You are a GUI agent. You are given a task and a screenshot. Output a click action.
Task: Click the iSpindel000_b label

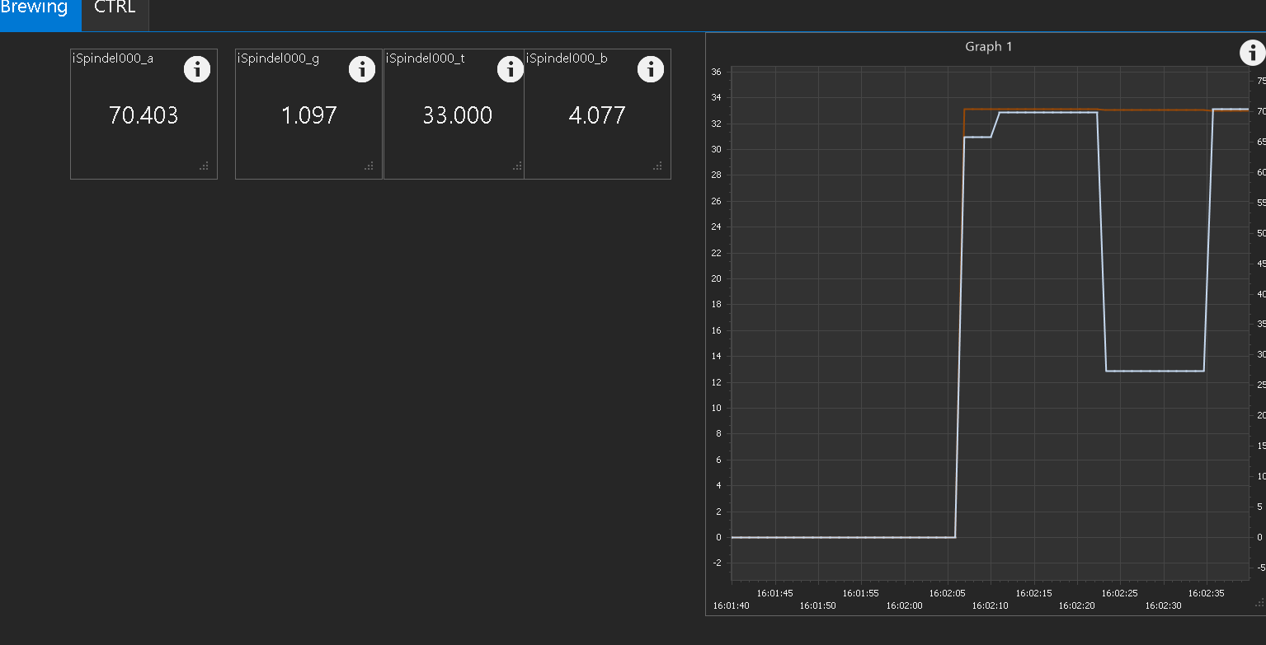[x=567, y=58]
